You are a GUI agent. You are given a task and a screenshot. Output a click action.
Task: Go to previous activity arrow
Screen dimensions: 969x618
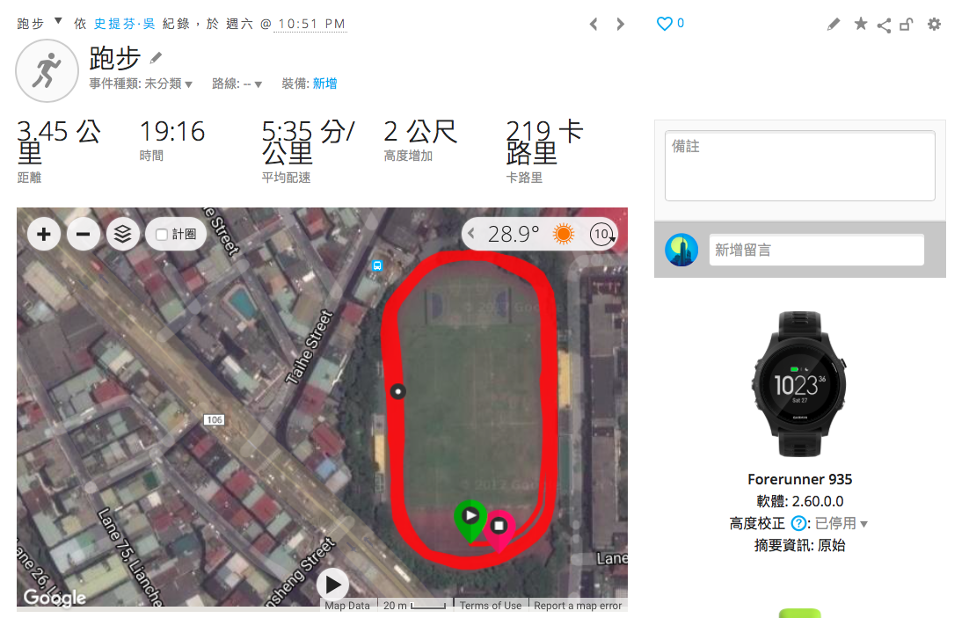pyautogui.click(x=594, y=24)
